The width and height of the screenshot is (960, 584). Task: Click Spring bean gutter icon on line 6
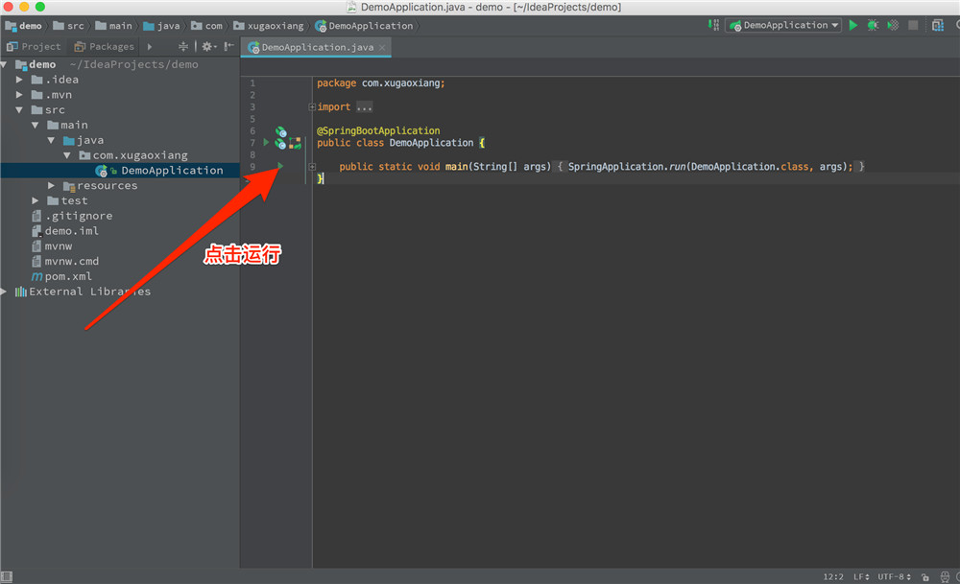coord(280,130)
